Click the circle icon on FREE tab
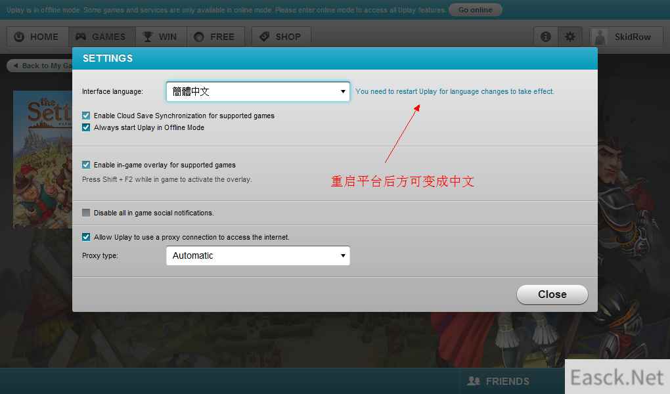The width and height of the screenshot is (670, 394). [x=198, y=37]
